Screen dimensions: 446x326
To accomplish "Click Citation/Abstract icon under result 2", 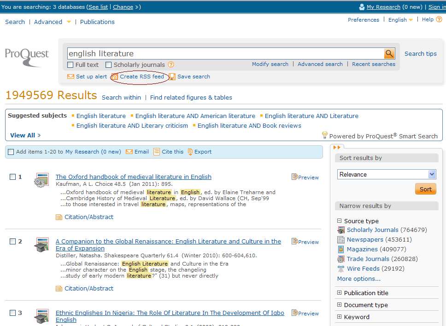I will [59, 289].
